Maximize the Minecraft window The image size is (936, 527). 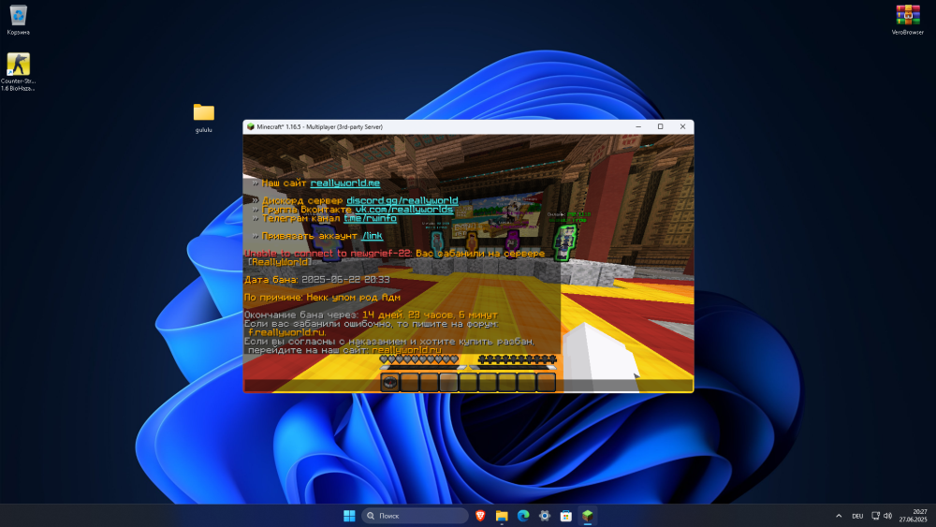(x=660, y=126)
